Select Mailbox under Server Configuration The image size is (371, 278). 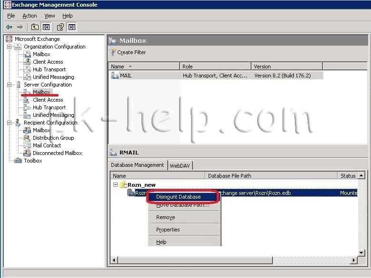(x=41, y=92)
